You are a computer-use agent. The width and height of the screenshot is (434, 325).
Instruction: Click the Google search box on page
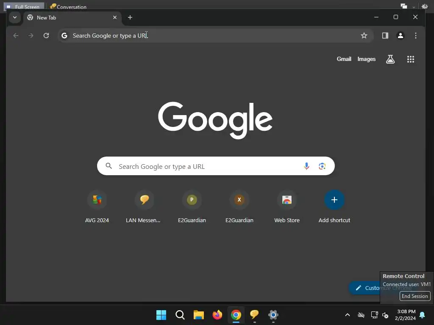point(216,166)
